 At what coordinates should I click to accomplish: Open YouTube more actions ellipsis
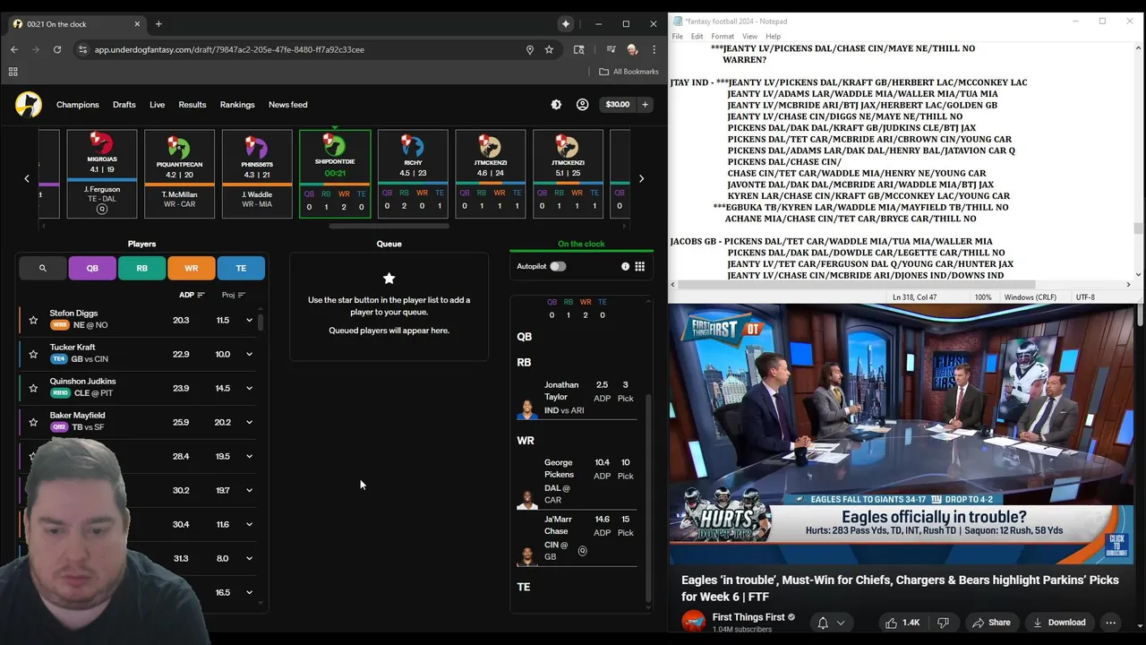point(1110,623)
